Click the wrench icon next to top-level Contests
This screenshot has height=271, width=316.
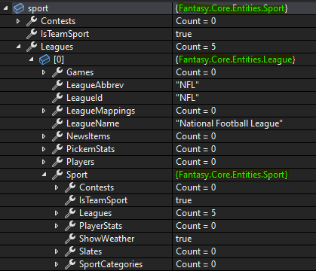32,21
